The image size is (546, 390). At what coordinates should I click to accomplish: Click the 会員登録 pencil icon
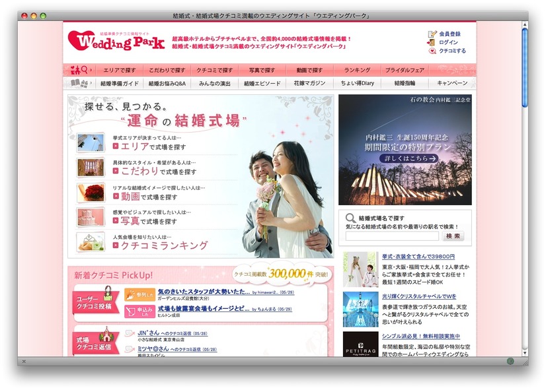coord(432,34)
